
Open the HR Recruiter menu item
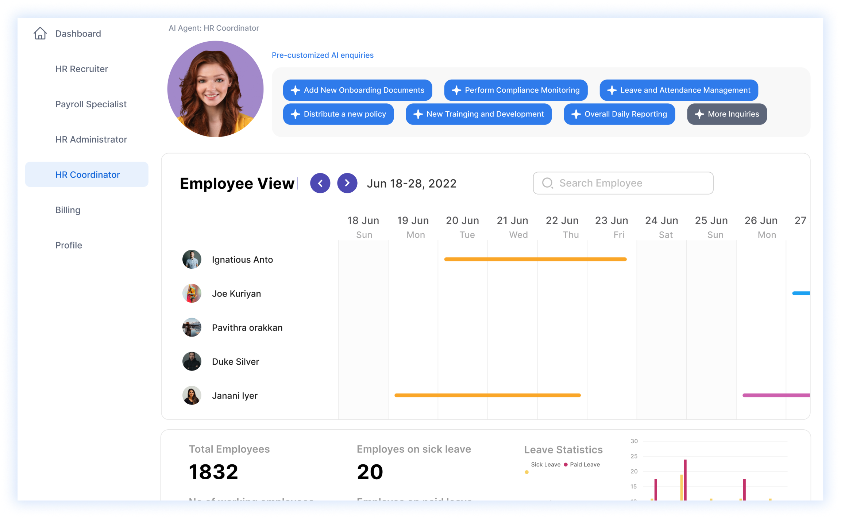(x=82, y=69)
